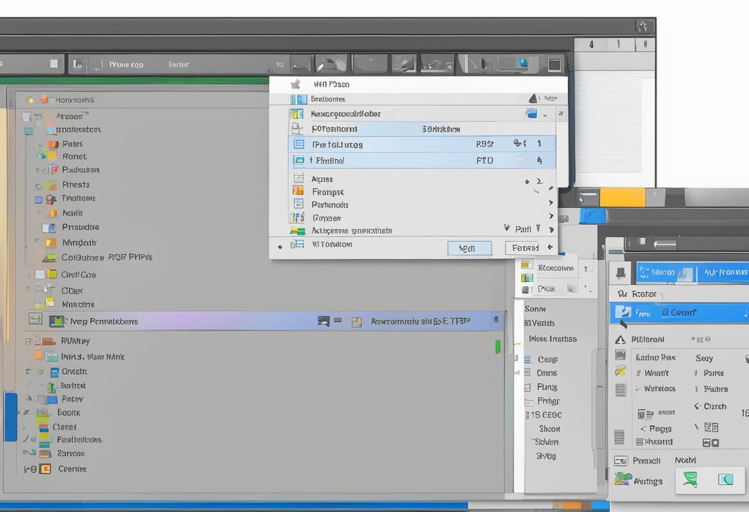Select the Prs tsklures menu entry

337,145
